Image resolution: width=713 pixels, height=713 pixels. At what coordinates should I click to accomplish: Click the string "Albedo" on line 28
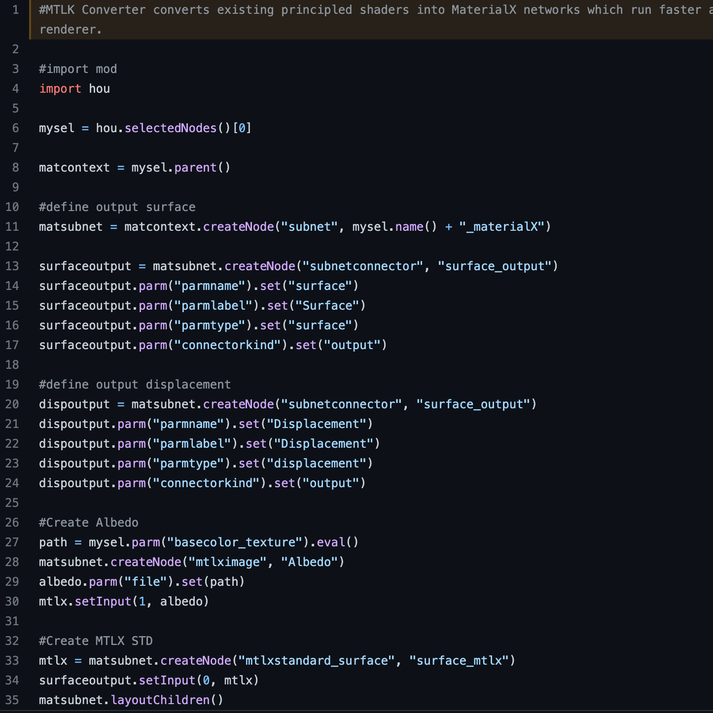(310, 562)
